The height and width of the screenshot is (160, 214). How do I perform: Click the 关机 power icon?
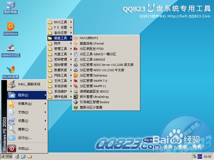(12, 148)
